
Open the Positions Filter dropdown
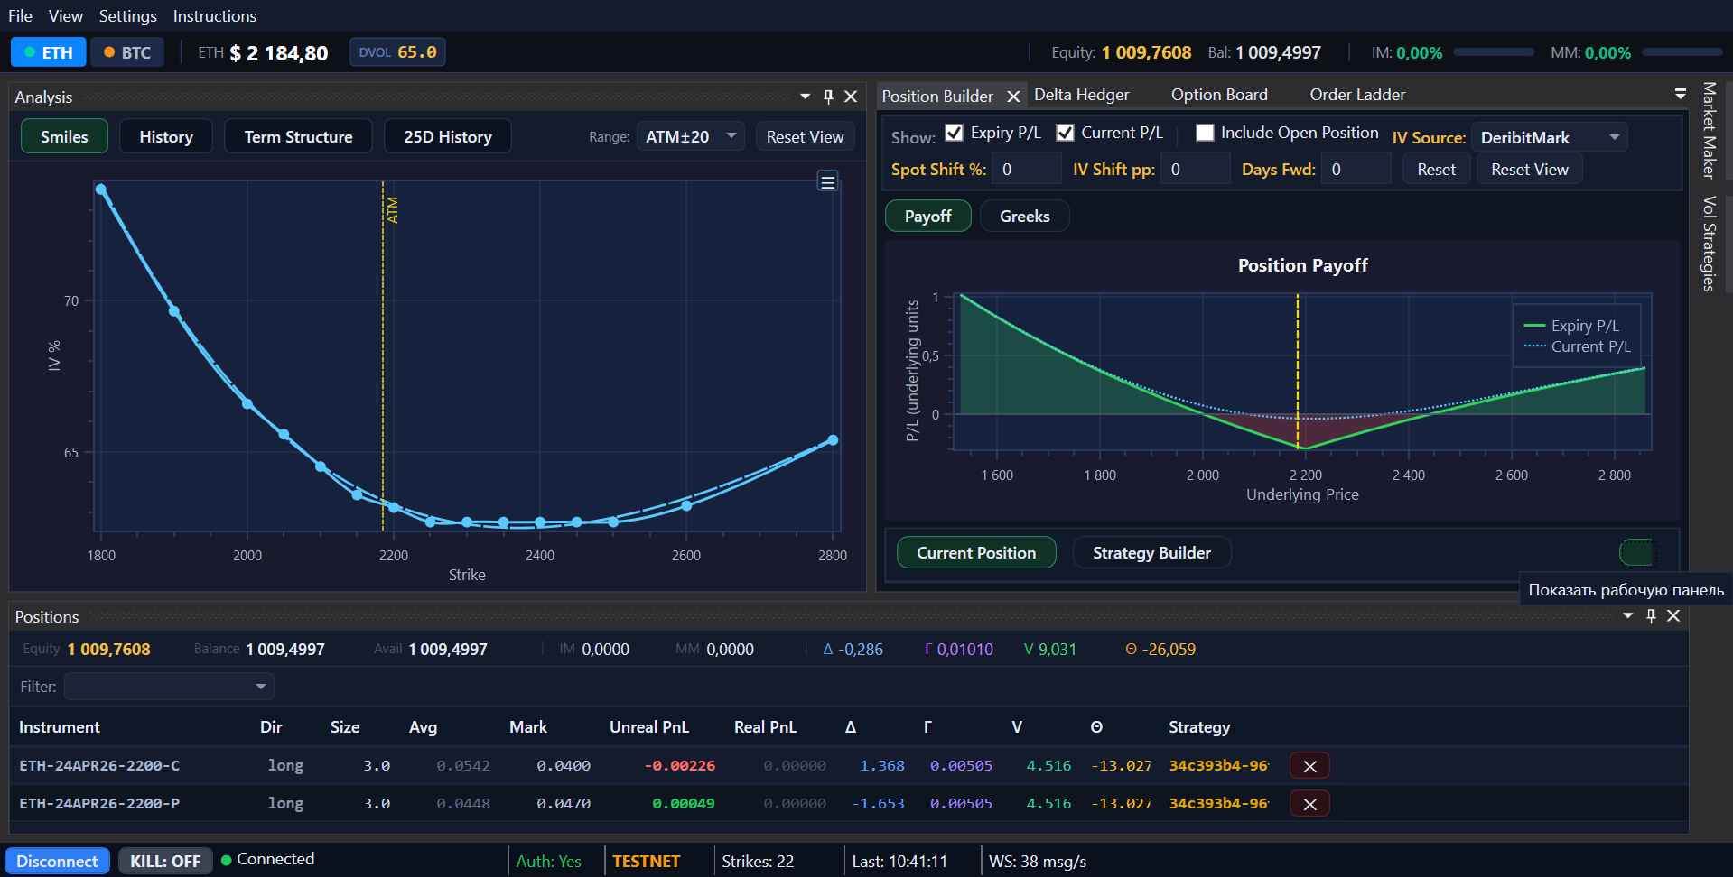[169, 687]
